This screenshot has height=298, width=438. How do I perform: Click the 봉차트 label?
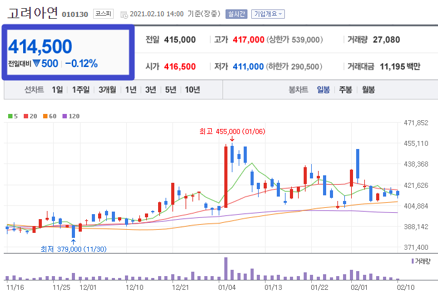click(x=298, y=90)
